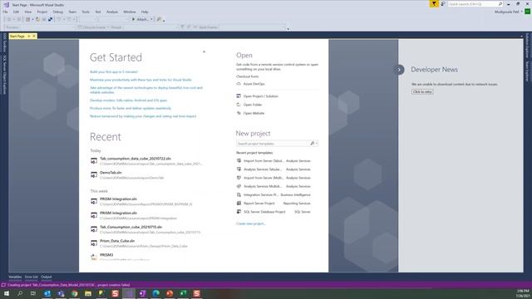
Task: Open the SQL Server Object Explorer side tab
Action: [4, 75]
